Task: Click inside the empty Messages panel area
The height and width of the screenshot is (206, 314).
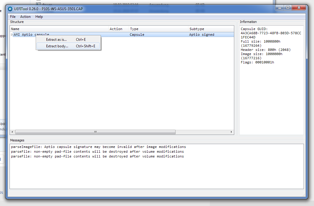Action: click(149, 173)
